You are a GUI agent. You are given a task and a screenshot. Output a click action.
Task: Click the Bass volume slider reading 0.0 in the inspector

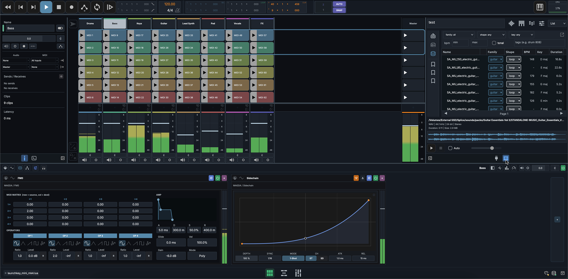[29, 39]
